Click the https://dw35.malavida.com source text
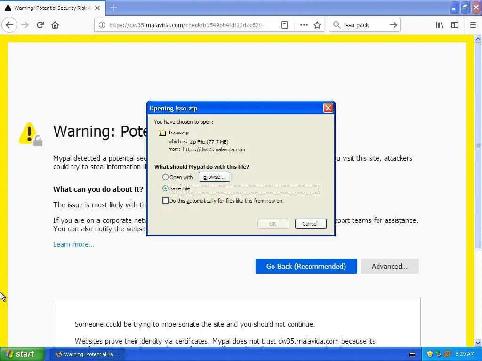 (214, 149)
